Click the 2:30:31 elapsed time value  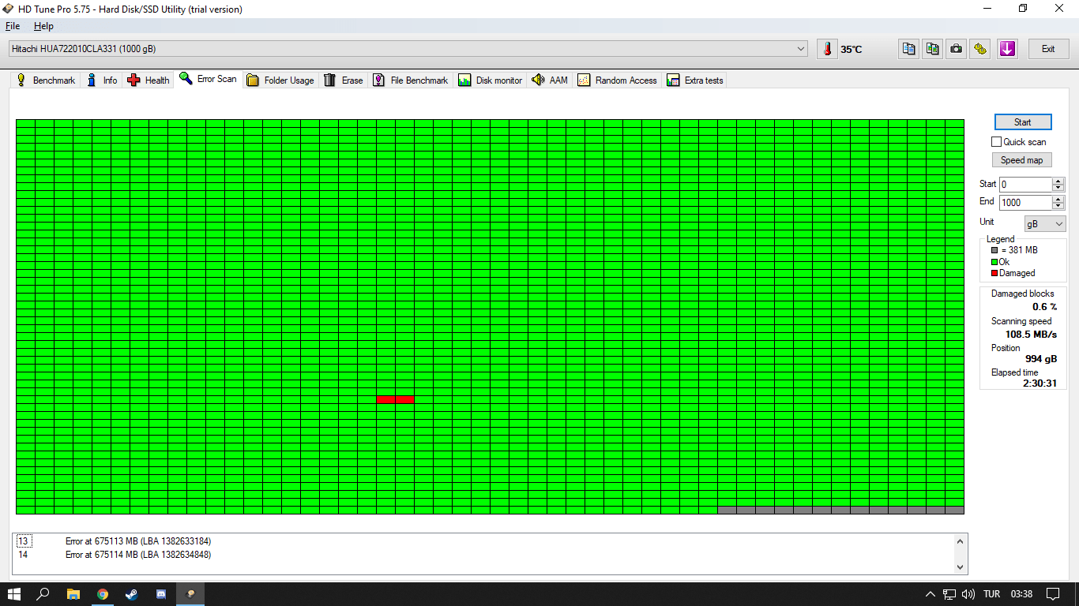[1040, 383]
